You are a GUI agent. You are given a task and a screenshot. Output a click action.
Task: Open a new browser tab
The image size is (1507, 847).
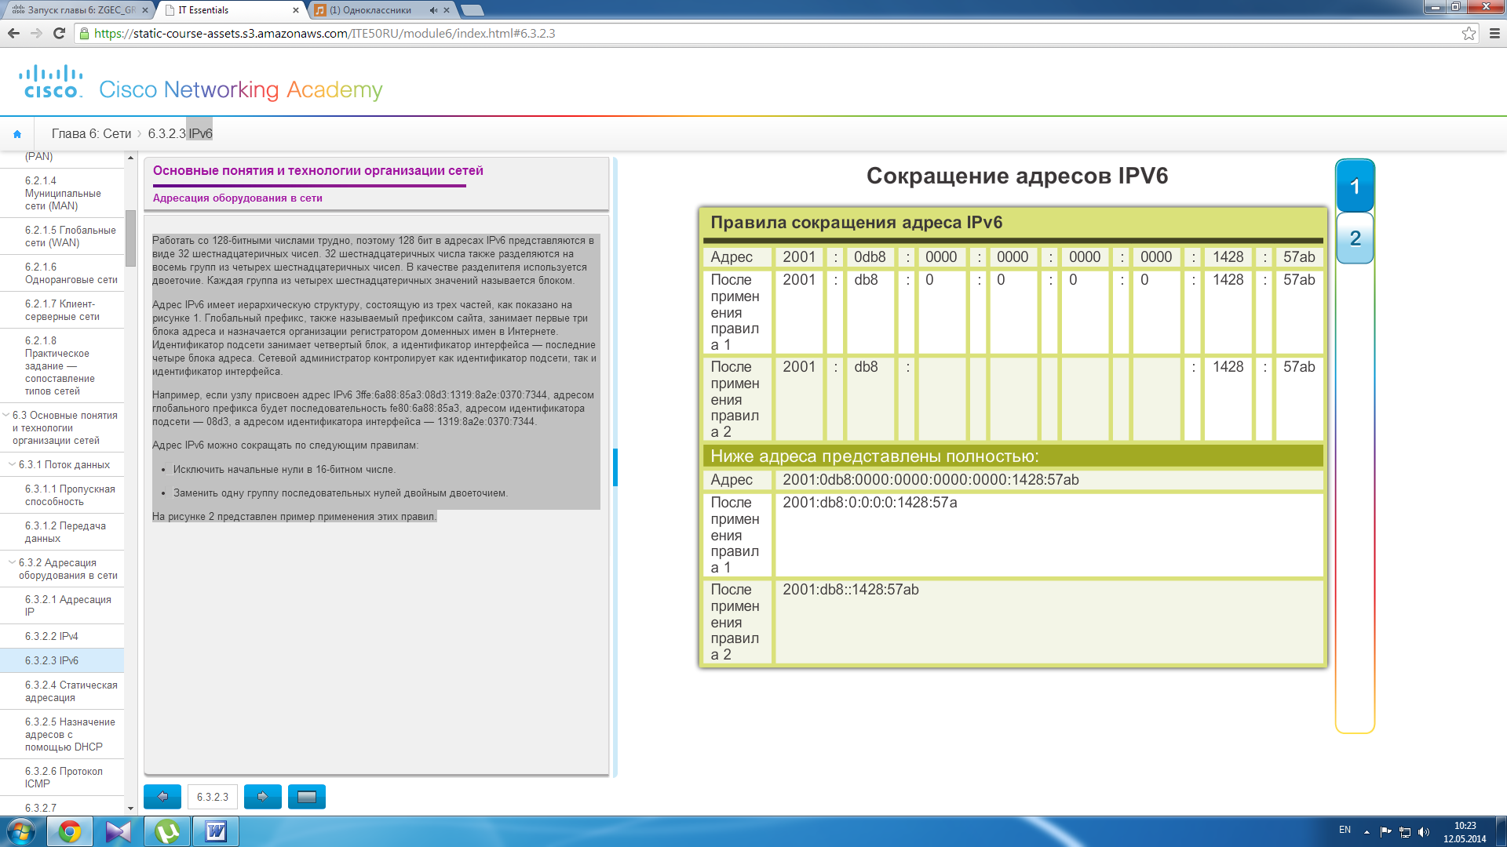pos(472,10)
